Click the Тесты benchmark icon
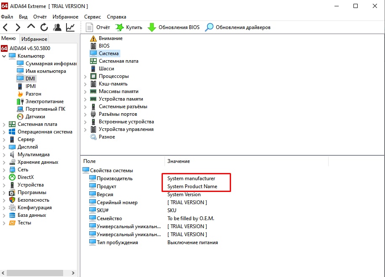The width and height of the screenshot is (385, 277). coord(12,223)
